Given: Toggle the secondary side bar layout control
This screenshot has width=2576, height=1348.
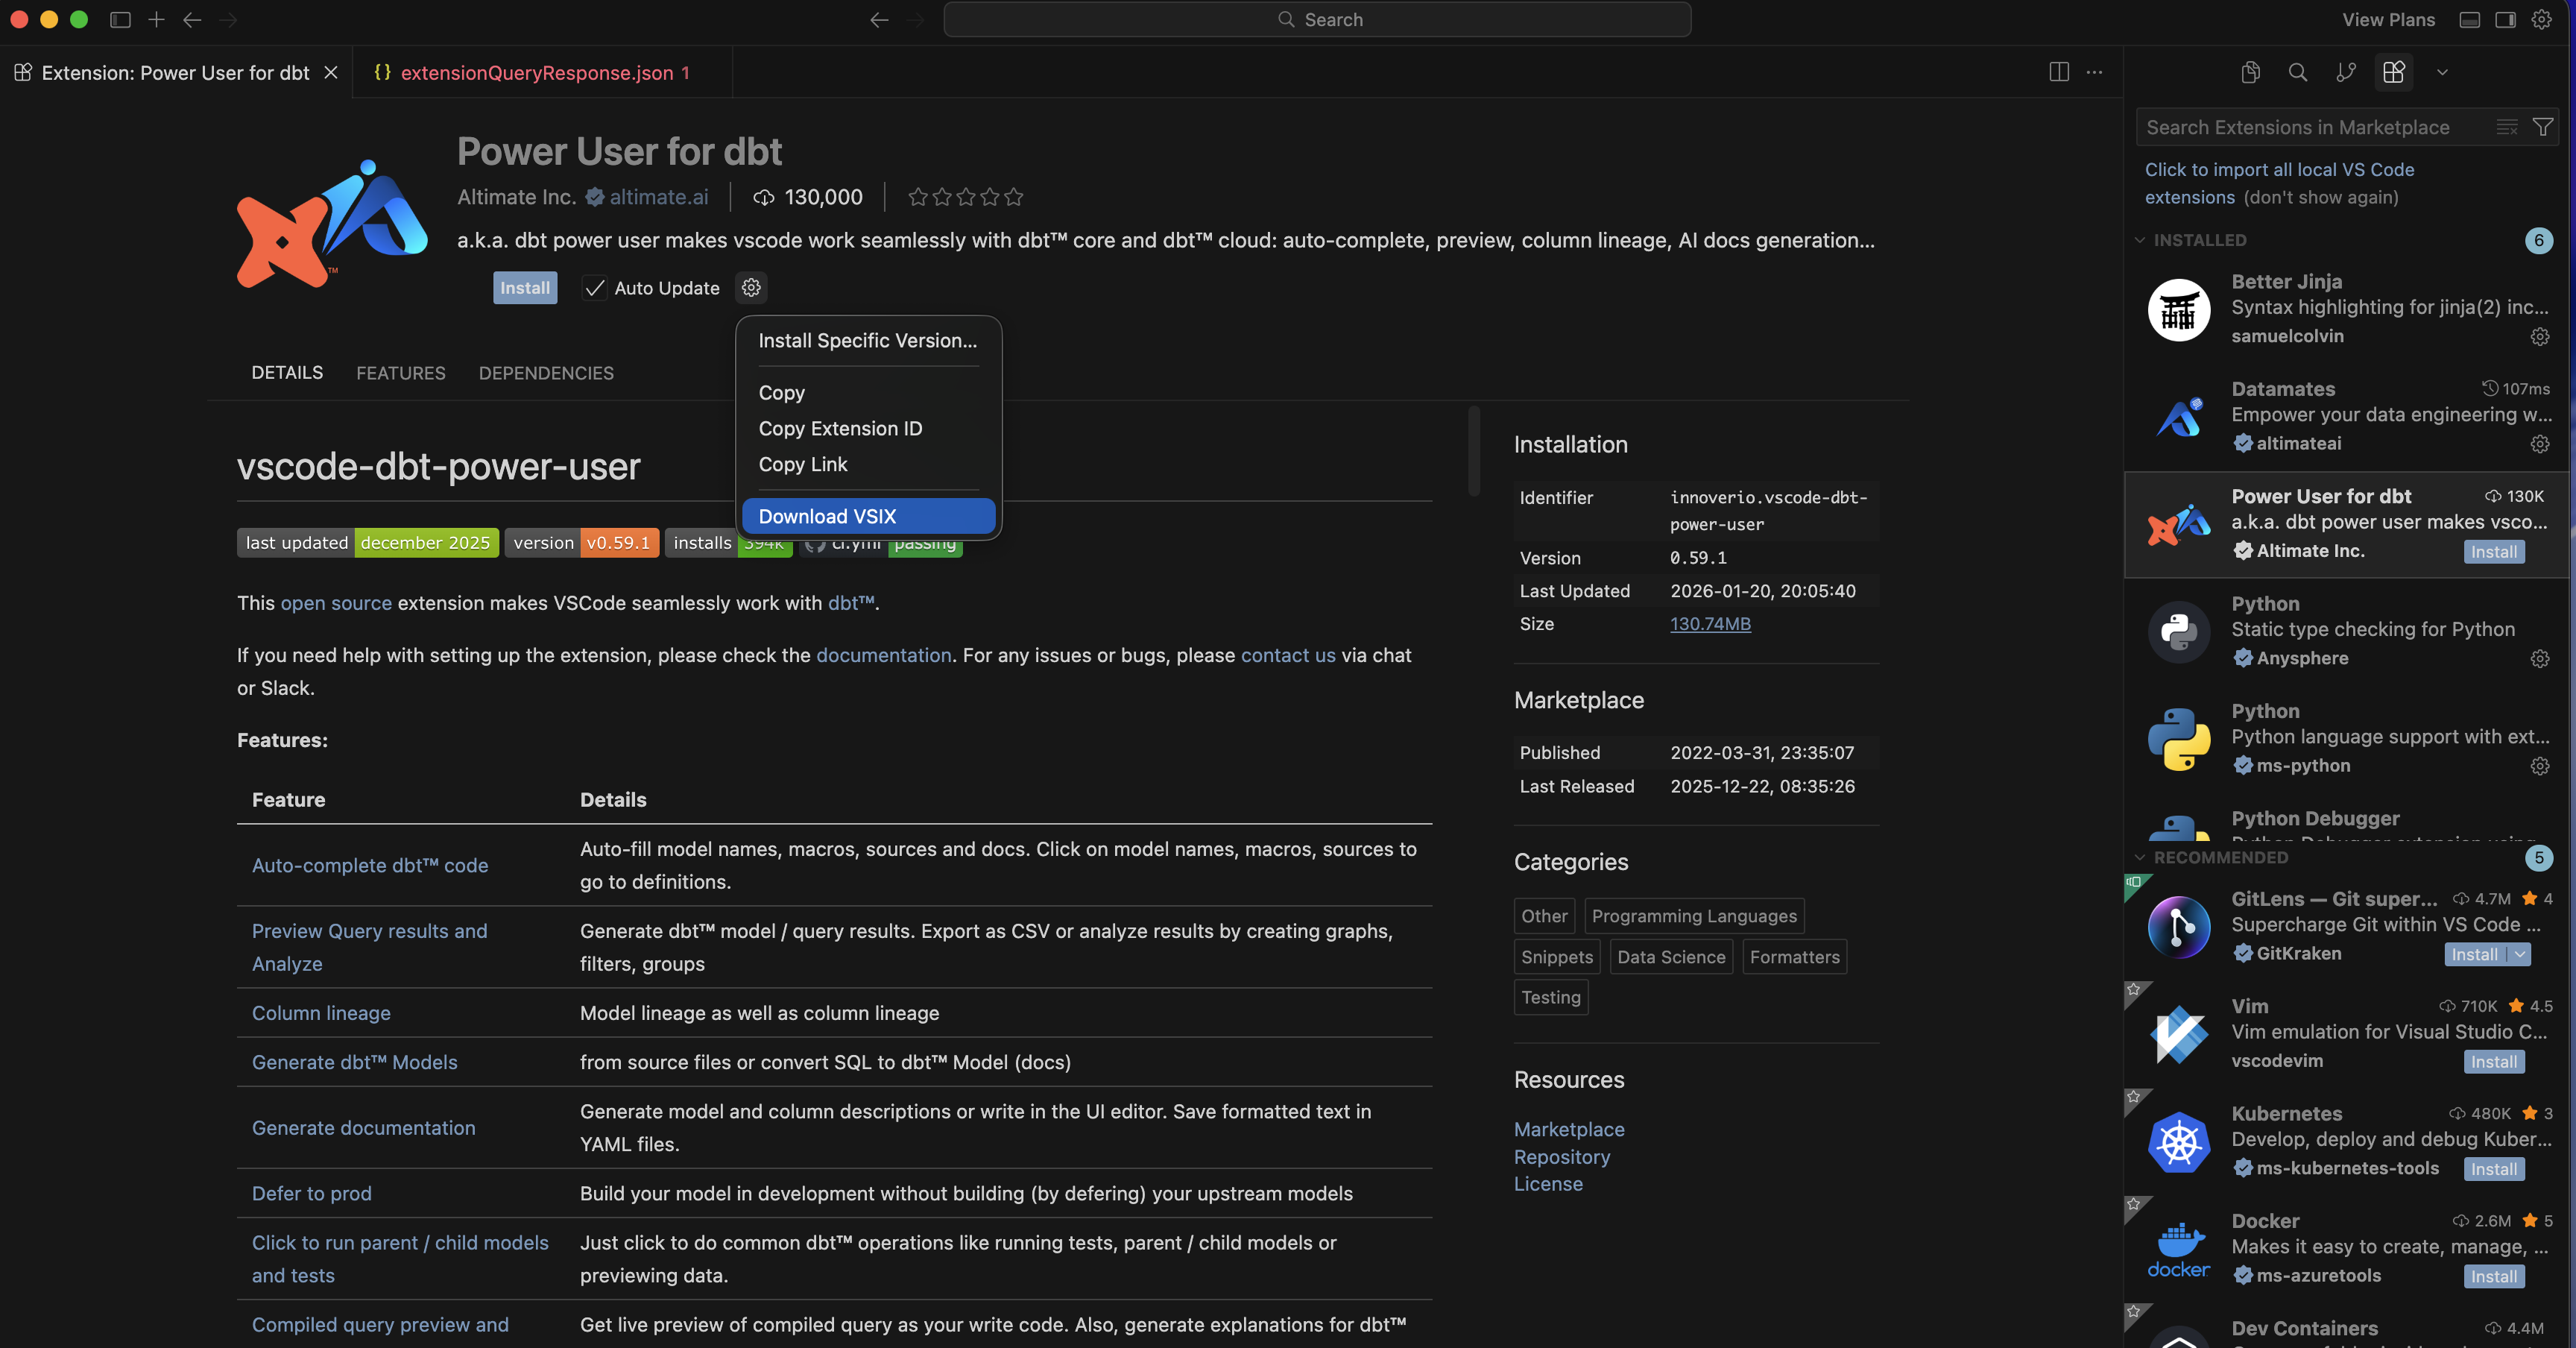Looking at the screenshot, I should (2504, 20).
